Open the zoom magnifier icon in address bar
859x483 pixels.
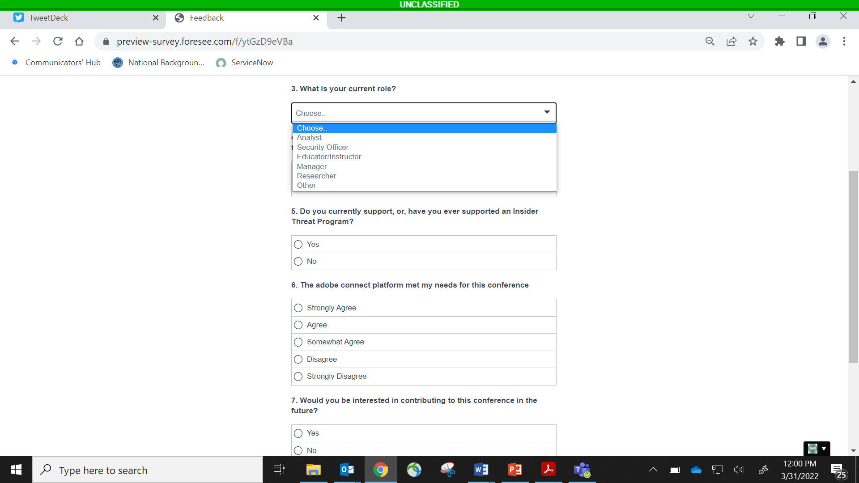710,41
